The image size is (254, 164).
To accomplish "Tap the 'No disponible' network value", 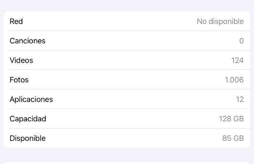I will [x=220, y=21].
